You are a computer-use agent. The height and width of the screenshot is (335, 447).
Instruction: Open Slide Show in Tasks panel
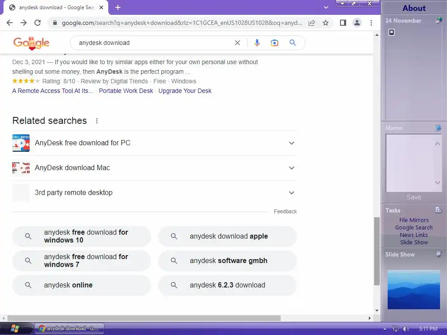click(414, 242)
